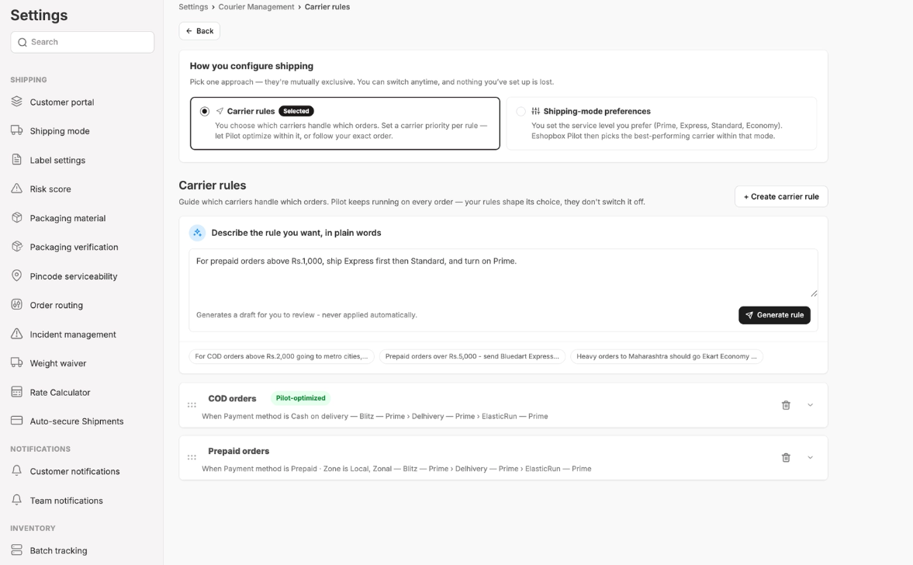Expand the COD orders rule
913x565 pixels.
pyautogui.click(x=810, y=405)
